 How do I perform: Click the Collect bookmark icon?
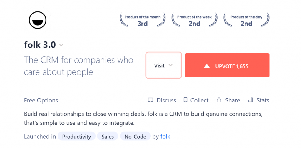185,100
